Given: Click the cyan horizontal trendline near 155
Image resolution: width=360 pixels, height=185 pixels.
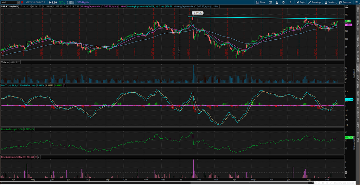Looking at the screenshot, I should pos(266,18).
